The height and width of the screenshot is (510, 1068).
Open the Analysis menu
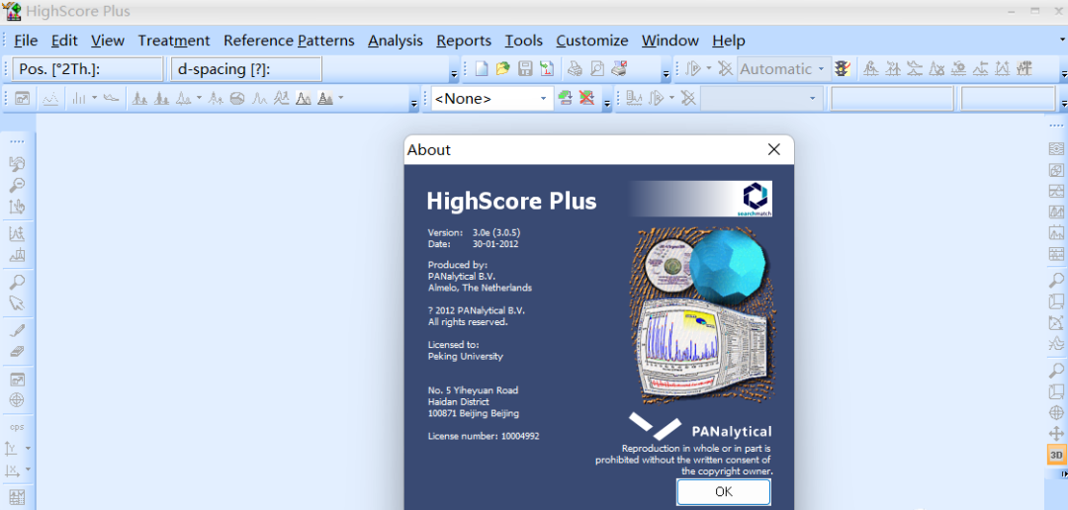tap(395, 41)
